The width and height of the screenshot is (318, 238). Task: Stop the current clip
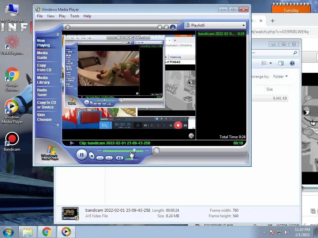[x=92, y=156]
